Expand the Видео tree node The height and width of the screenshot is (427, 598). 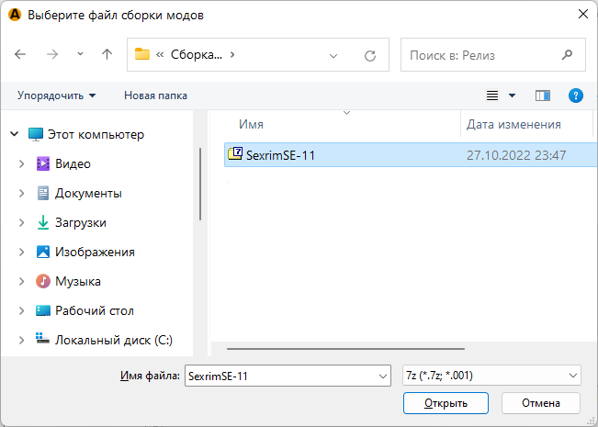(x=21, y=163)
